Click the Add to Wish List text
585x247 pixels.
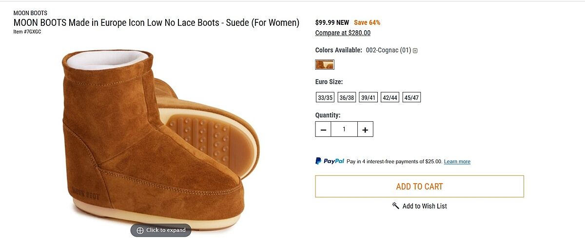tap(425, 206)
